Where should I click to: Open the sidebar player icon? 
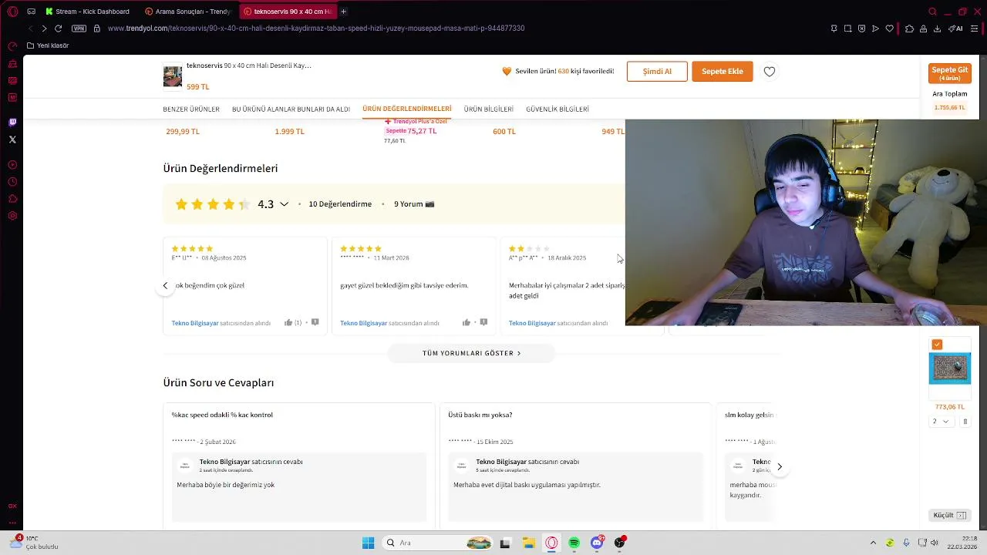[12, 165]
